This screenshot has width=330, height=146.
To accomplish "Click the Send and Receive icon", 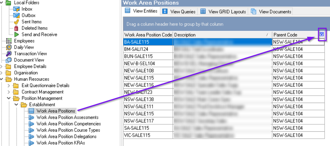I will [x=16, y=34].
